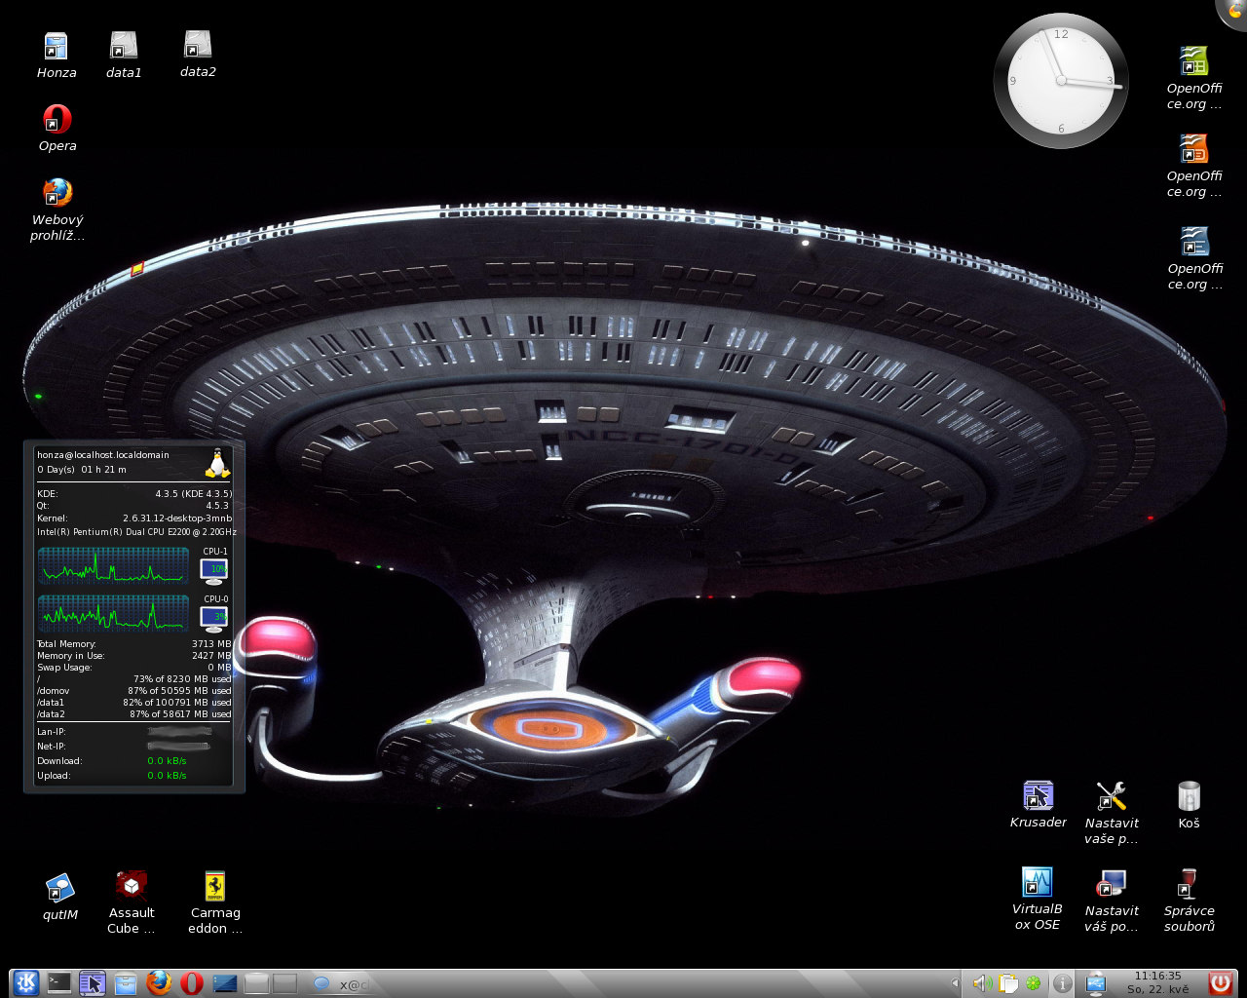This screenshot has height=998, width=1247.
Task: Open the device notifier USB icon
Action: pyautogui.click(x=1096, y=983)
